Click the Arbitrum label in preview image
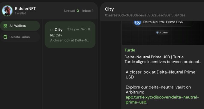 (x=164, y=32)
